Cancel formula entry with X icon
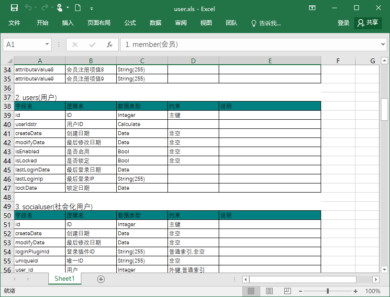 75,45
